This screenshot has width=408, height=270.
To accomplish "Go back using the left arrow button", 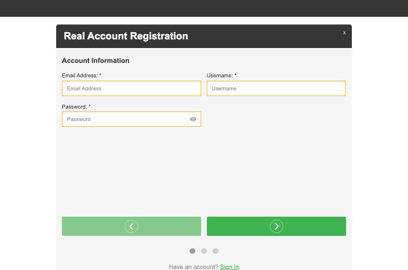I will coord(131,226).
